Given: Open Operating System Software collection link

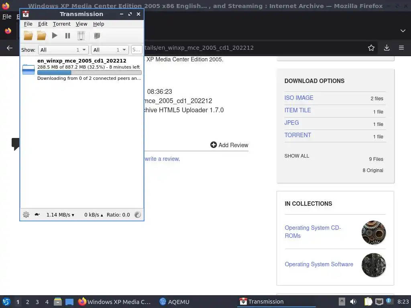Looking at the screenshot, I should tap(319, 264).
